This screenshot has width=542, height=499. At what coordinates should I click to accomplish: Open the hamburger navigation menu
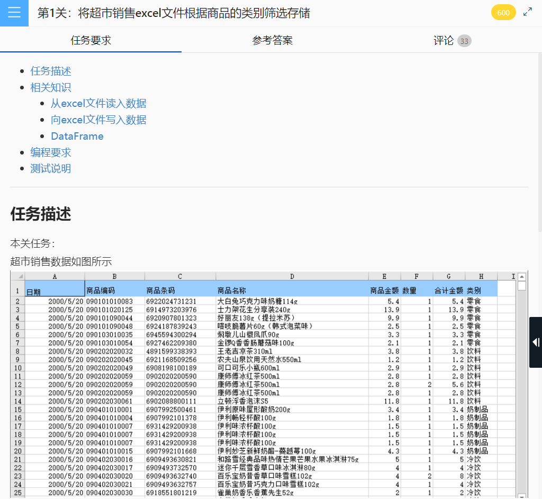(14, 13)
